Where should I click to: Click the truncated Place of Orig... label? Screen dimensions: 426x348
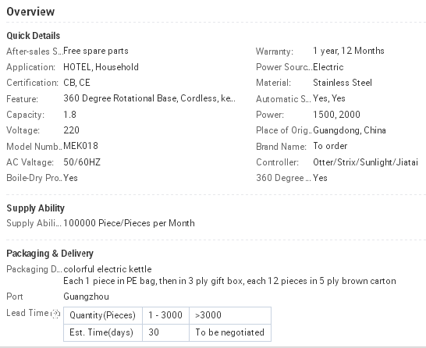[284, 130]
